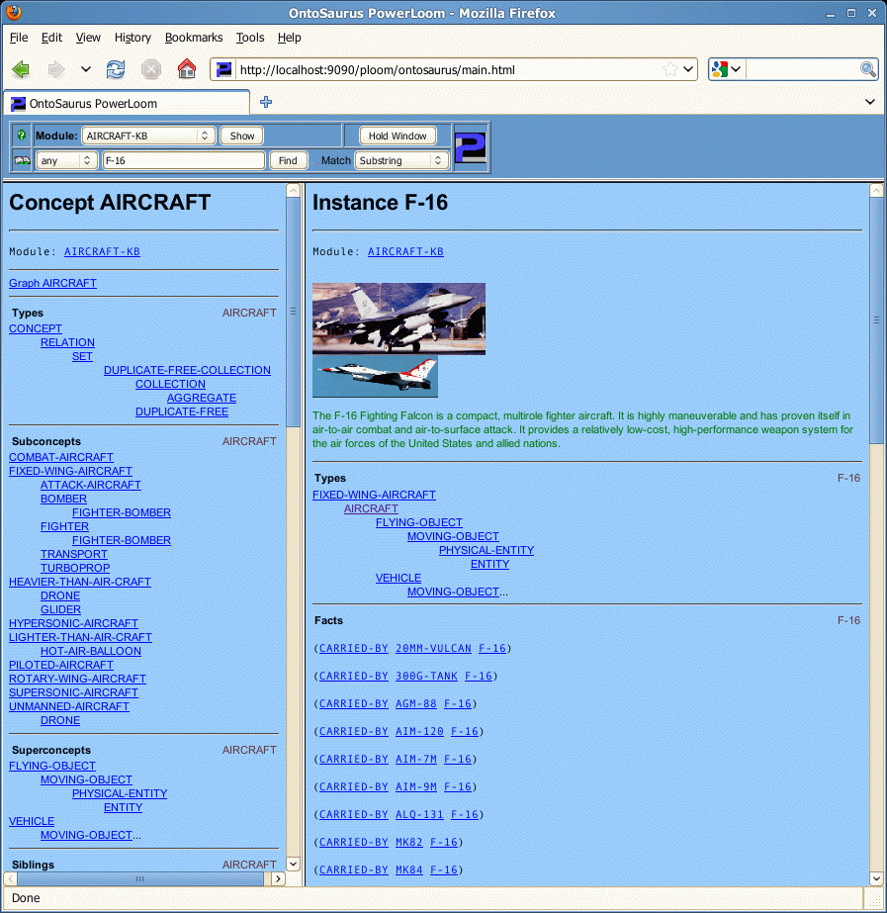The width and height of the screenshot is (887, 913).
Task: Click the right pane scroll-down arrow
Action: coord(876,878)
